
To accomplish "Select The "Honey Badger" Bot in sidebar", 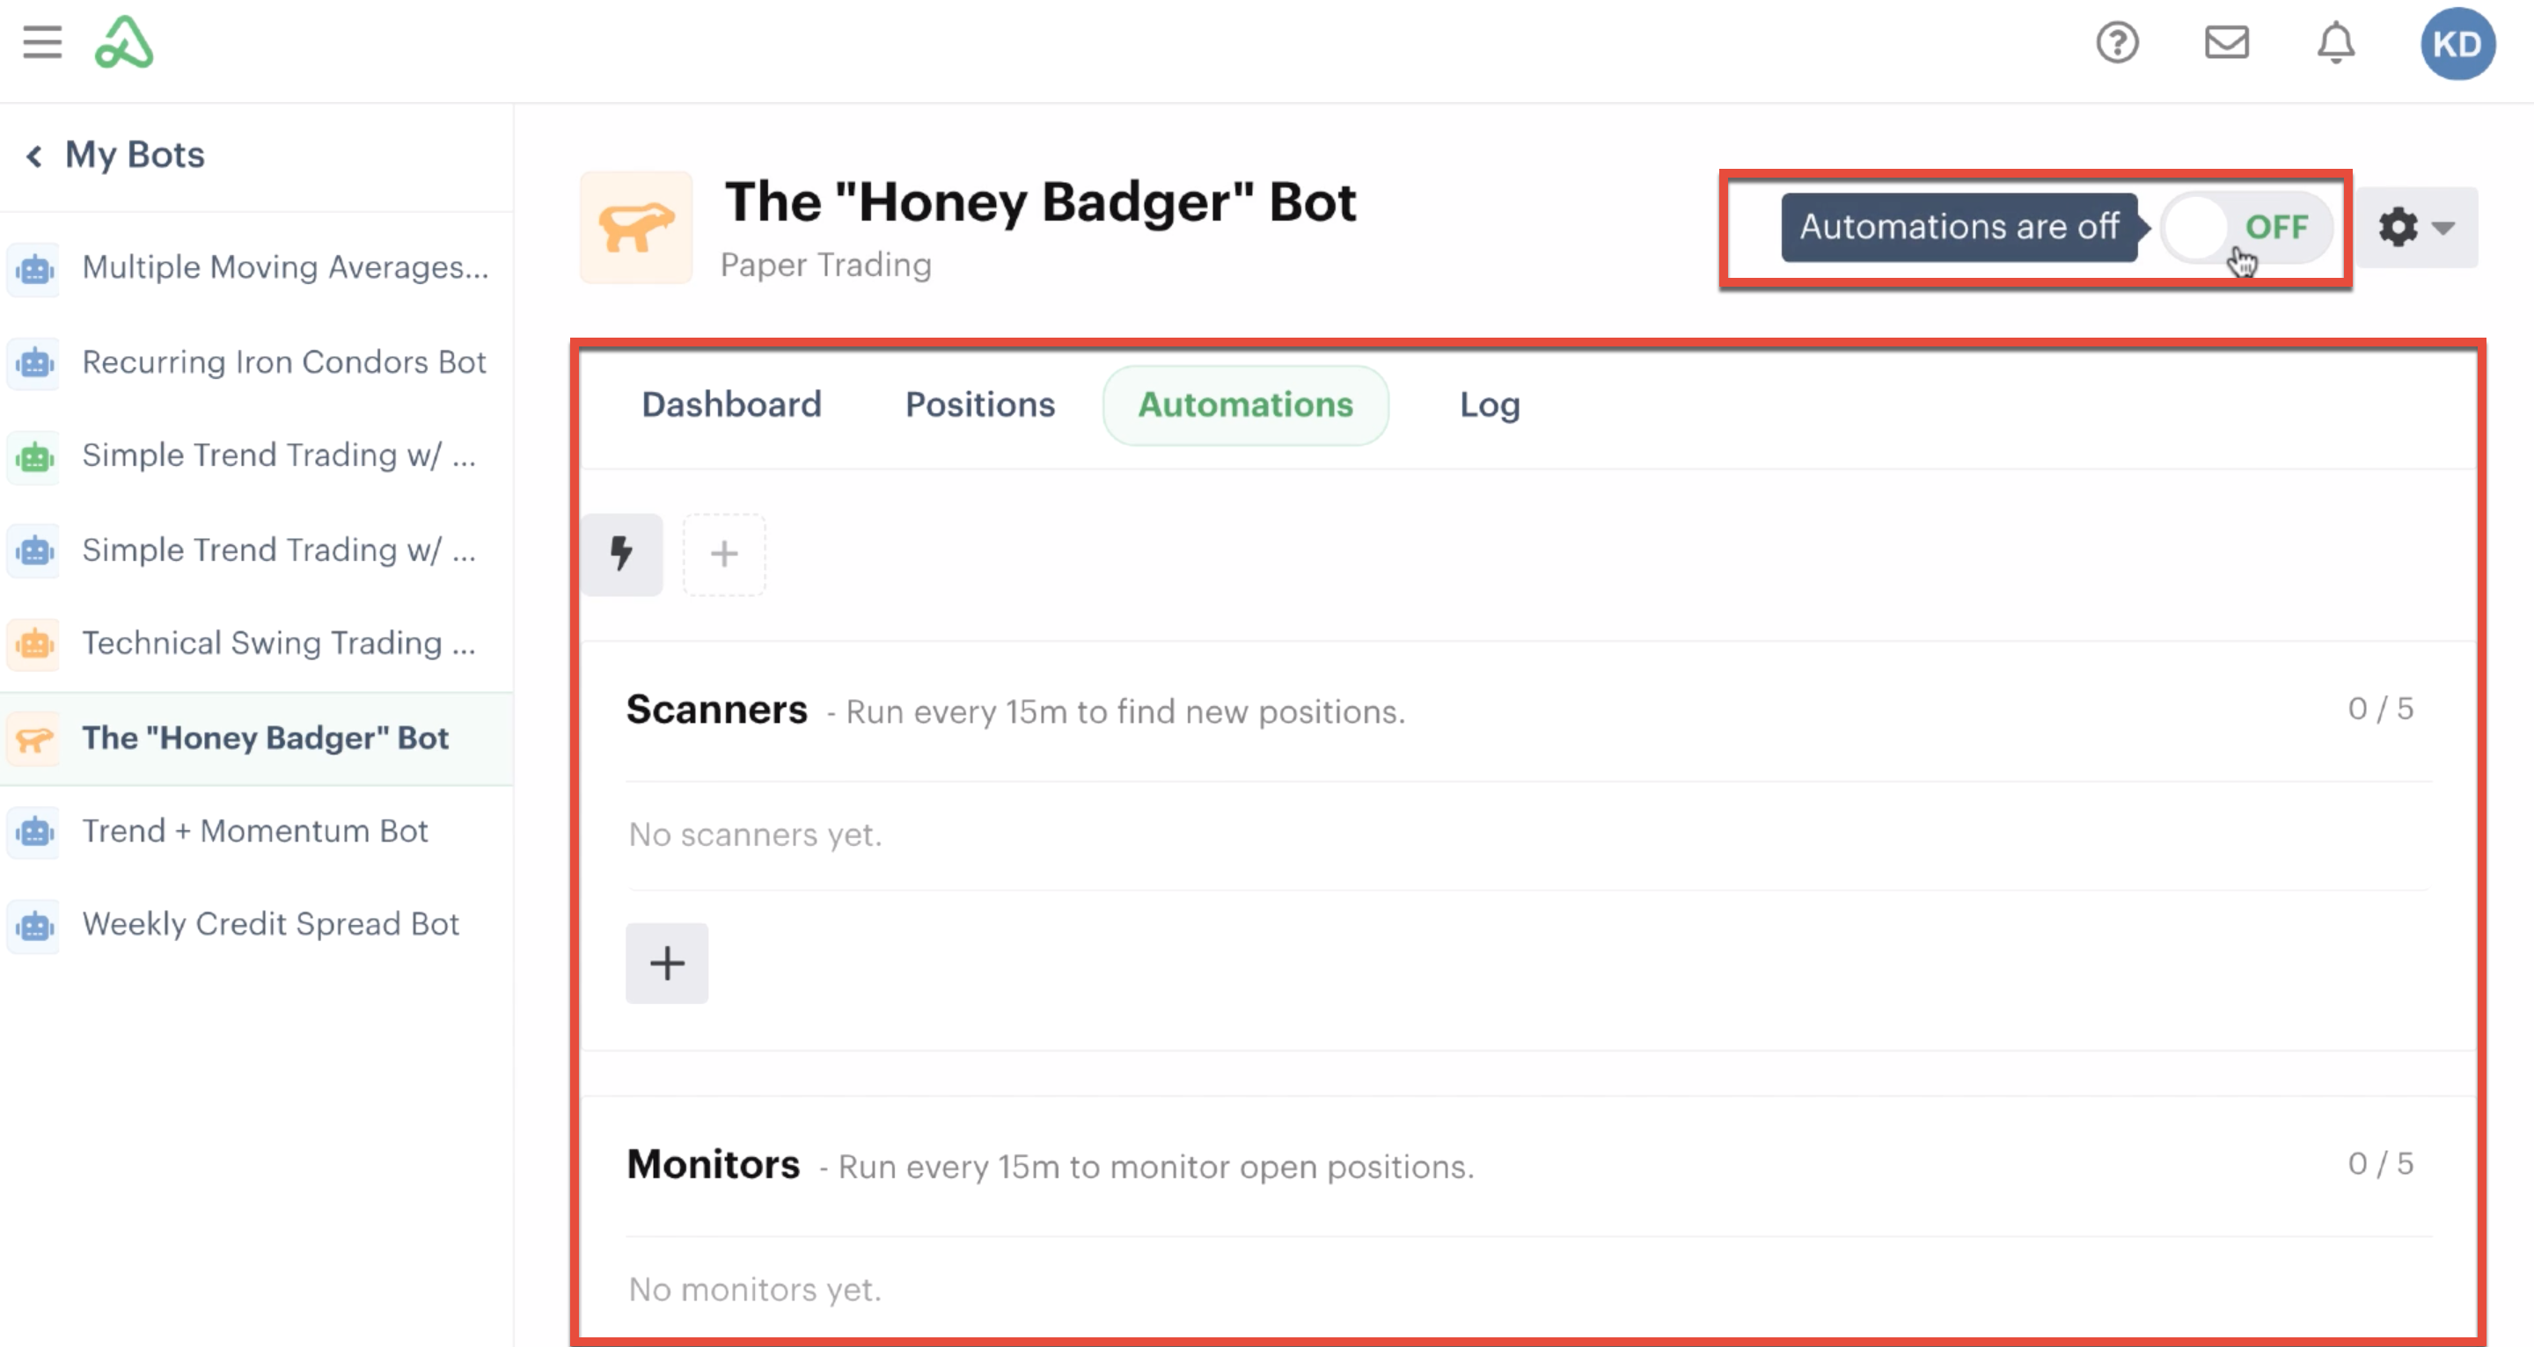I will pos(257,739).
